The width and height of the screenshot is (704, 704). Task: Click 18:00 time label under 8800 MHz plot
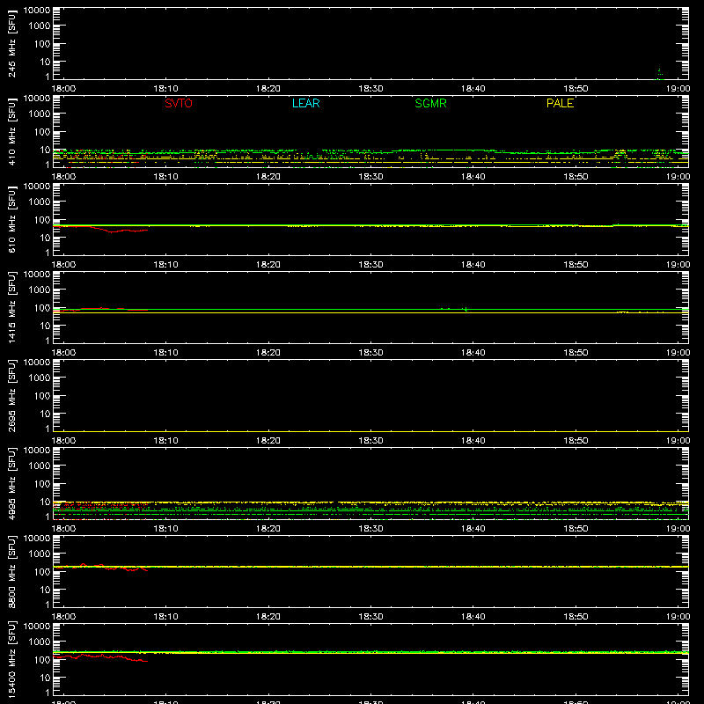[x=63, y=617]
